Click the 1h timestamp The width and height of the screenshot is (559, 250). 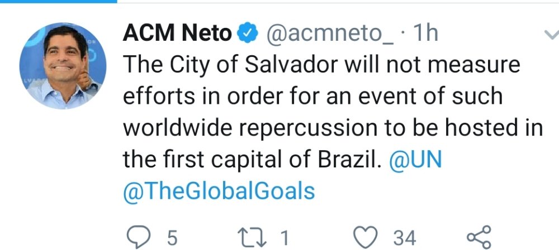424,35
